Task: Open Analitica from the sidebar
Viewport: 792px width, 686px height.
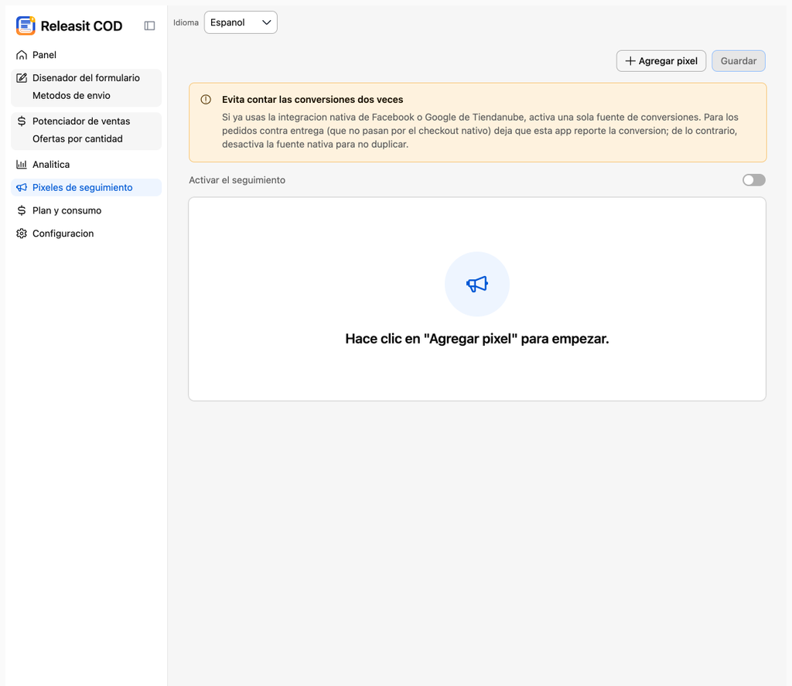Action: click(x=86, y=164)
